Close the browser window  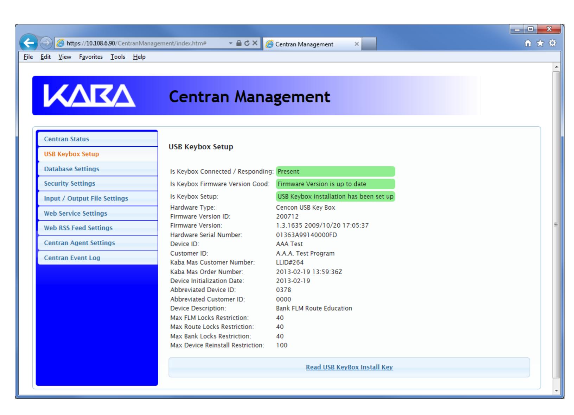[549, 29]
